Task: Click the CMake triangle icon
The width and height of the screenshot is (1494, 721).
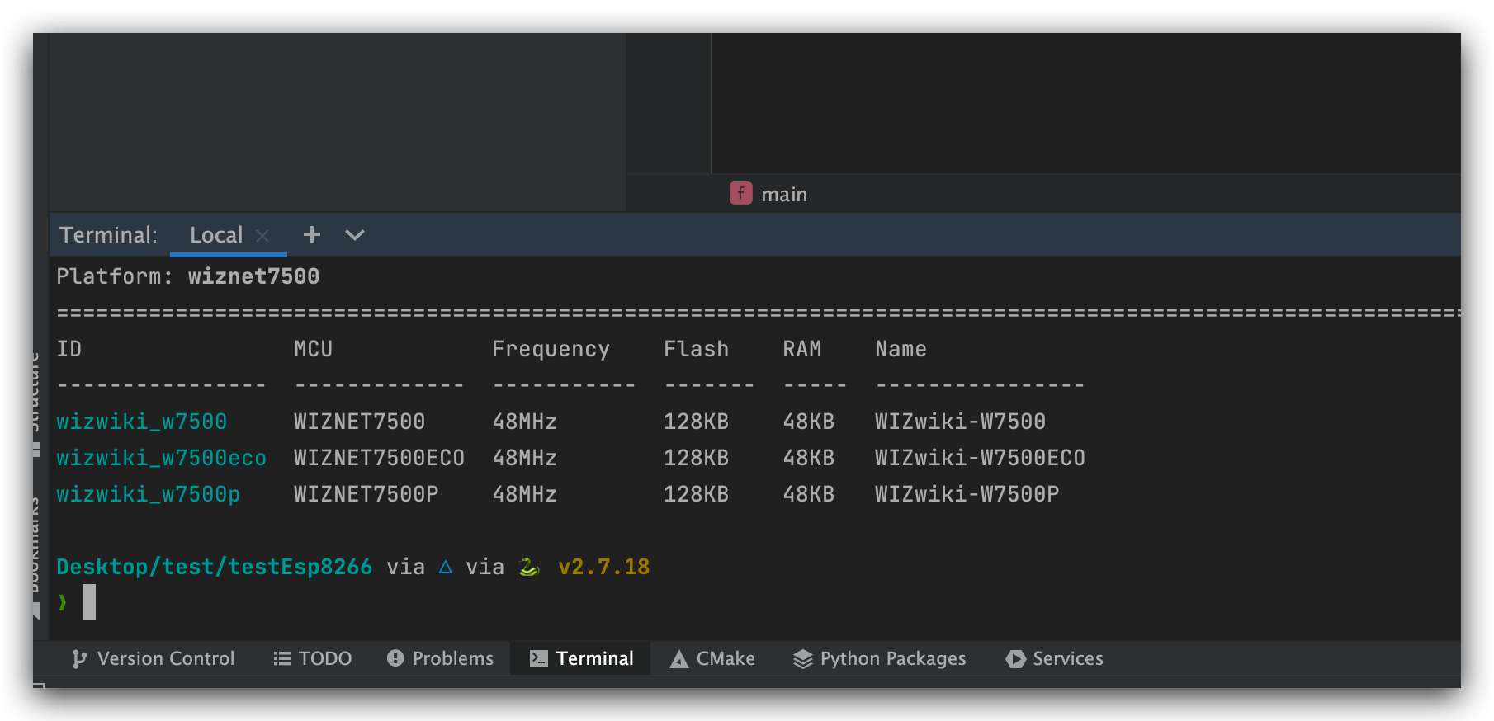Action: point(679,659)
